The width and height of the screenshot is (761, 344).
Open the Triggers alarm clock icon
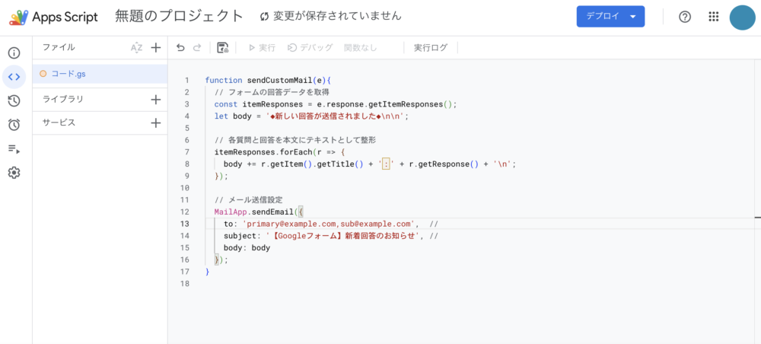coord(14,125)
